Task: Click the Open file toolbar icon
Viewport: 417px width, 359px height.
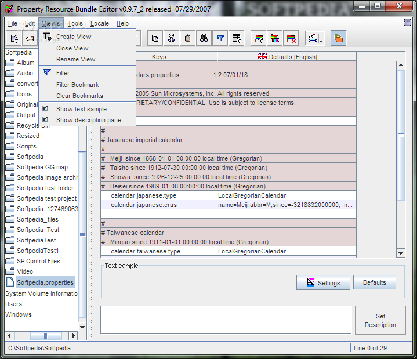Action: [x=30, y=38]
